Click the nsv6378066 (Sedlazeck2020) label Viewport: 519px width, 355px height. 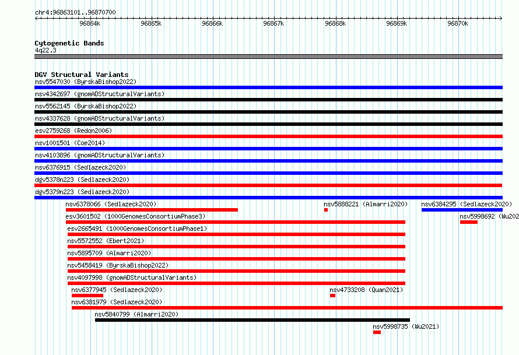coord(111,204)
